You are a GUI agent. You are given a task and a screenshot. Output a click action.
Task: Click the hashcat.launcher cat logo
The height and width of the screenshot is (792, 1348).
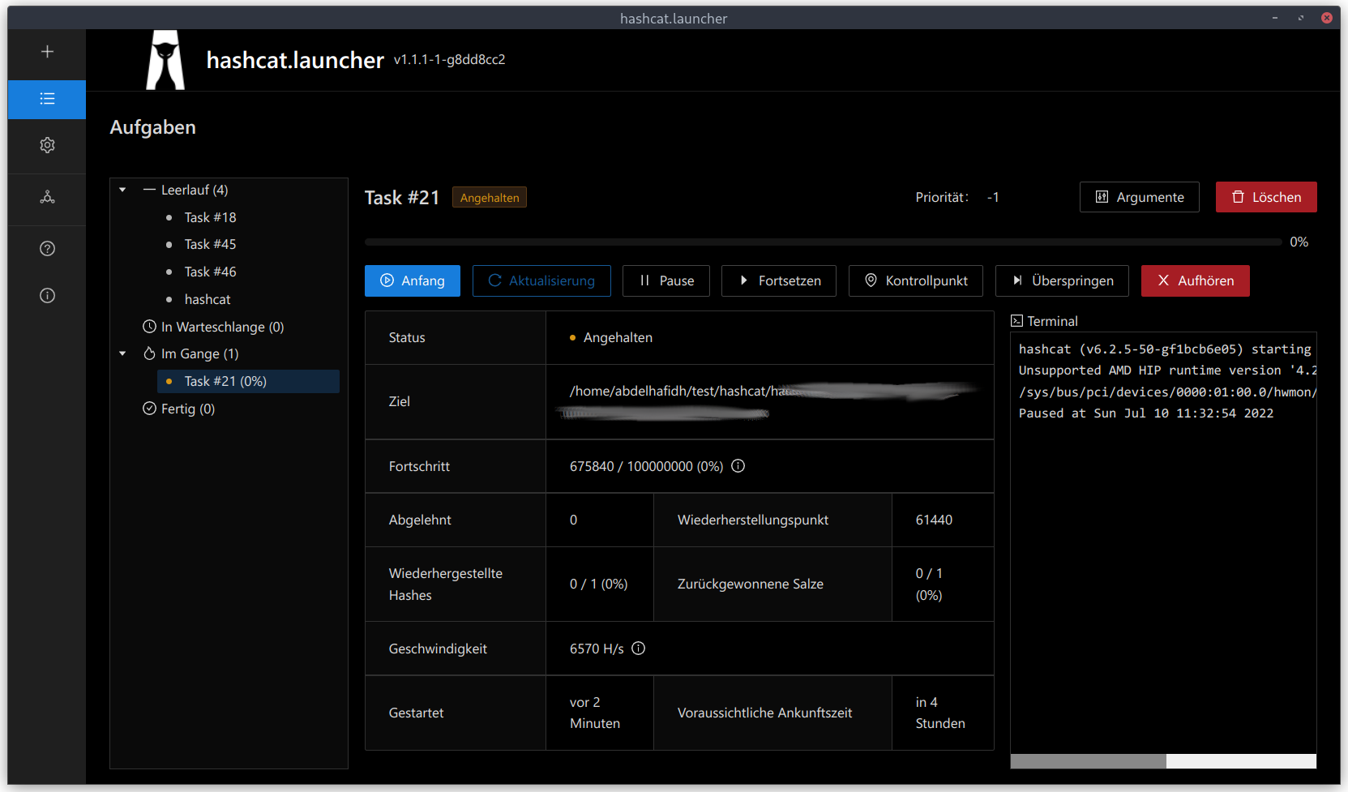click(165, 60)
